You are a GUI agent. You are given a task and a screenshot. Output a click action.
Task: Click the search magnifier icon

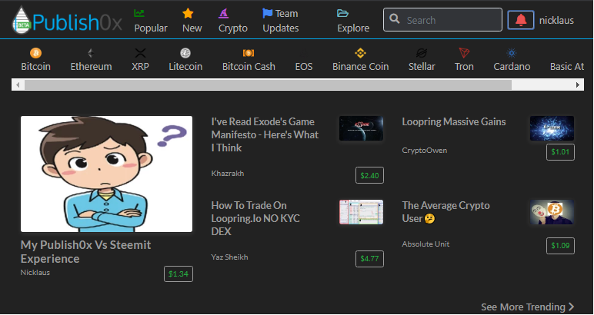pos(395,19)
